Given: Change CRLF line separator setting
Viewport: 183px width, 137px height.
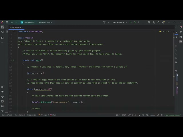Looking at the screenshot, I should coord(124,115).
